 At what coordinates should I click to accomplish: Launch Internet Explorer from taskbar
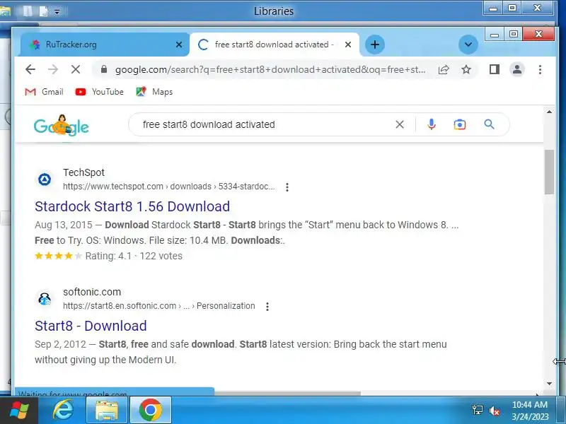click(63, 411)
